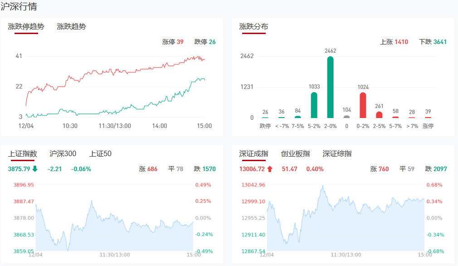Viewport: 458px width, 266px height.
Task: Click the 涨停 39 legend label
Action: (173, 42)
